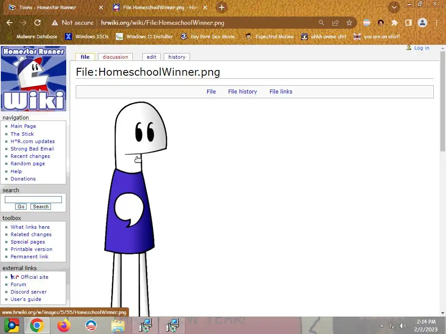Open the Chrome three-dot menu
446x334 pixels.
pos(436,23)
